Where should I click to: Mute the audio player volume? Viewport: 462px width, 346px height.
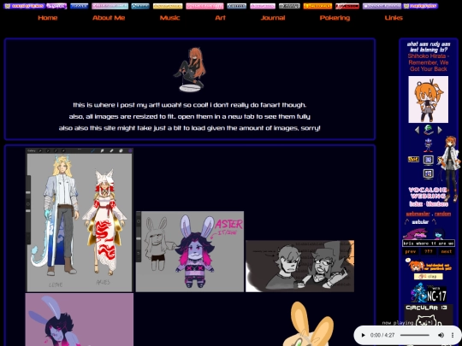[x=441, y=335]
